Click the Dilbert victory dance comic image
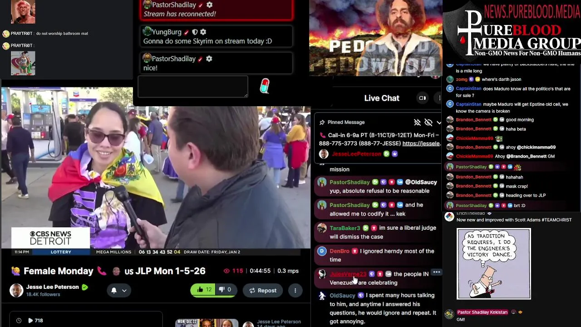The height and width of the screenshot is (327, 581). click(x=493, y=264)
